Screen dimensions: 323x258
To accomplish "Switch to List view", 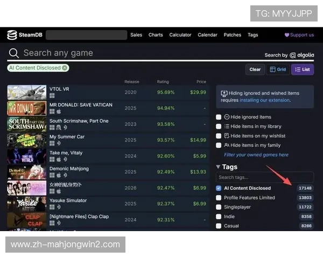I will (303, 69).
